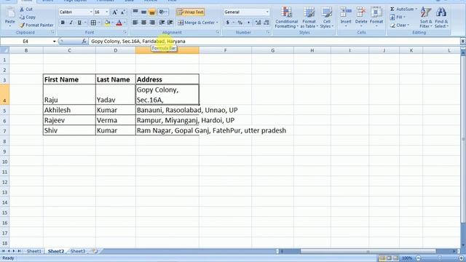This screenshot has height=262, width=466.
Task: Open Format as Table gallery
Action: pyautogui.click(x=309, y=17)
